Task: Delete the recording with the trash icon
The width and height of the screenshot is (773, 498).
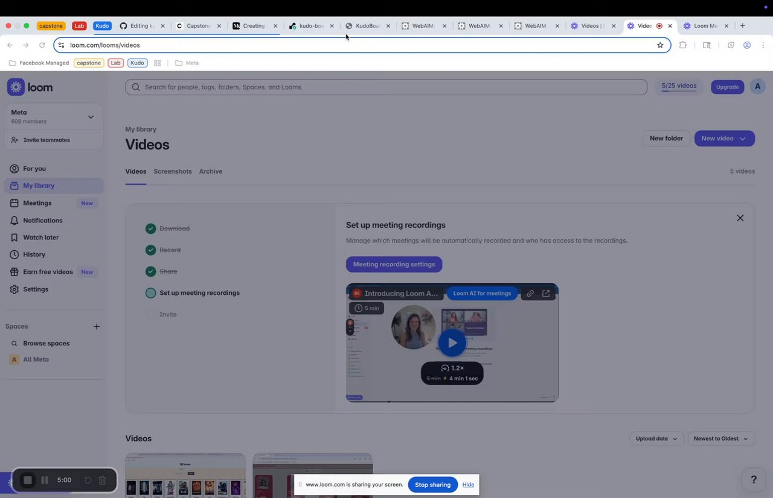Action: [102, 480]
